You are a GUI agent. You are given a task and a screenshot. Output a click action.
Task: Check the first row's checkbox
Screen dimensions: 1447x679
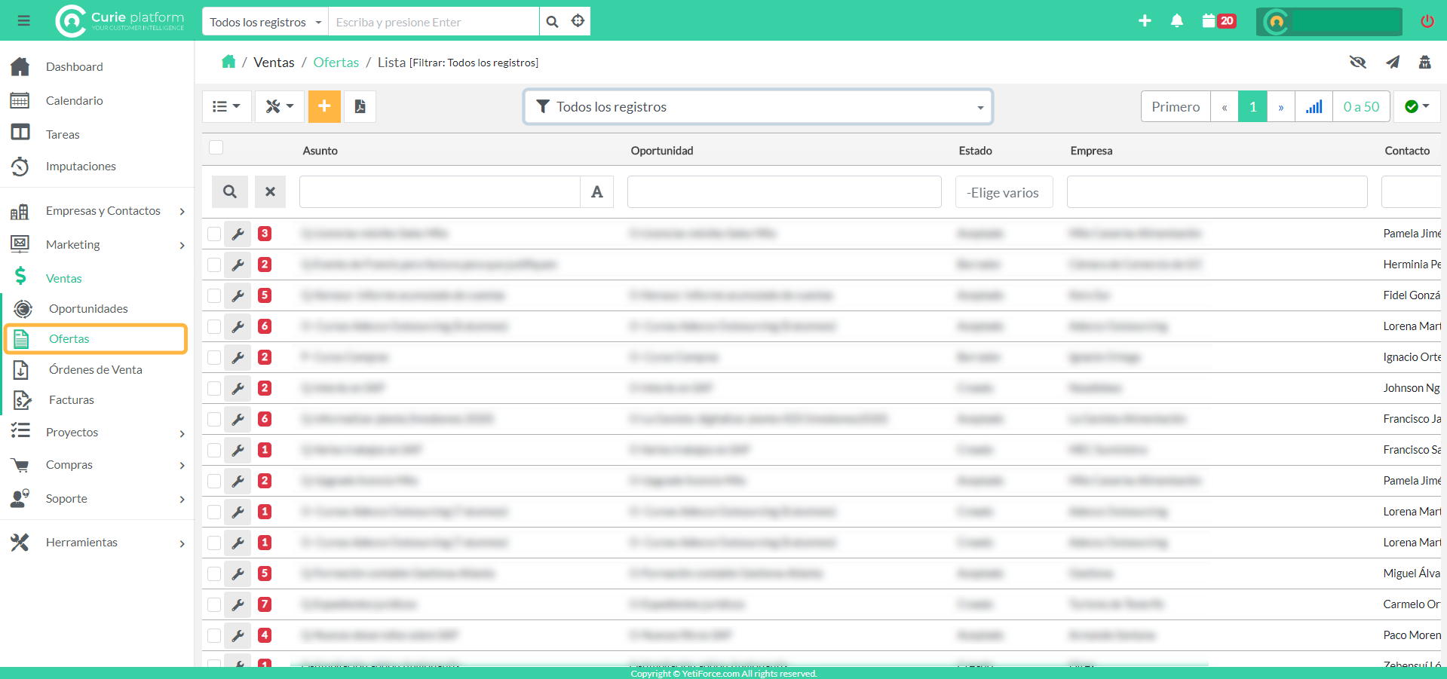click(x=215, y=234)
